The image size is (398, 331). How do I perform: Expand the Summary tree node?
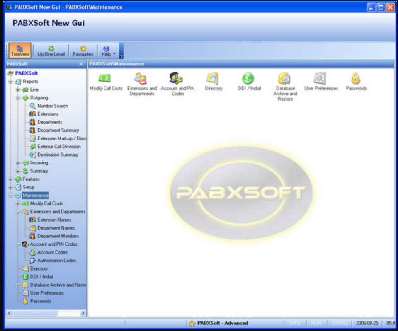(18, 171)
